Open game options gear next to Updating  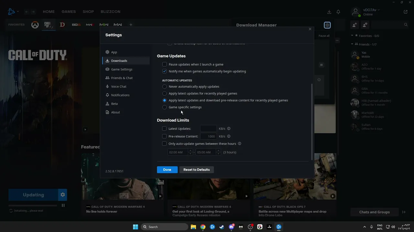pyautogui.click(x=63, y=195)
